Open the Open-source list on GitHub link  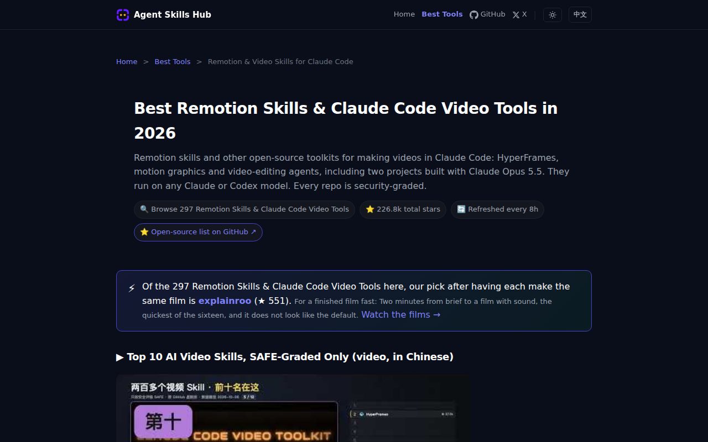pos(198,232)
